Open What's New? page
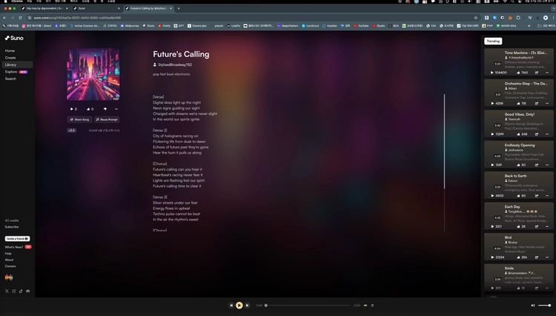The image size is (556, 316). [14, 247]
